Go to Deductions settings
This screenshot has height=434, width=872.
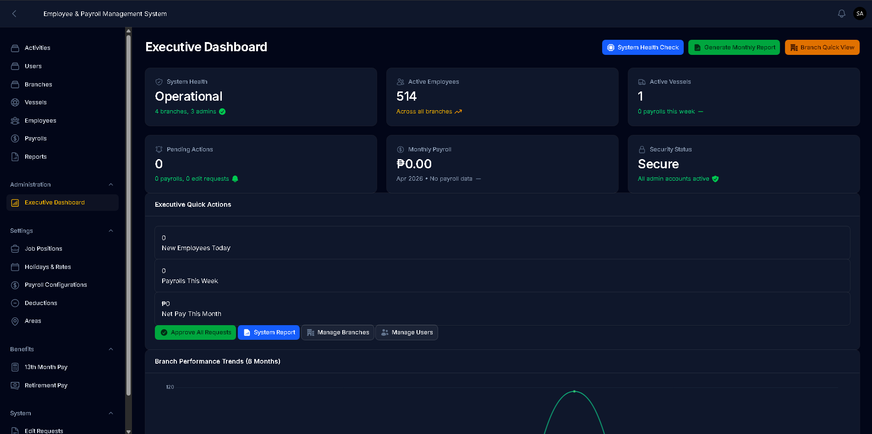pyautogui.click(x=62, y=303)
